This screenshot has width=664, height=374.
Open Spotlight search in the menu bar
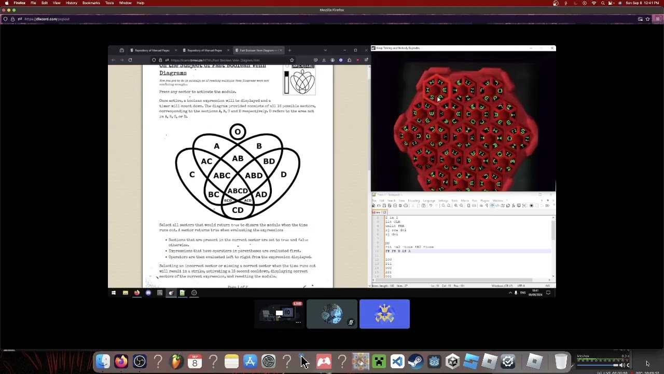point(603,3)
